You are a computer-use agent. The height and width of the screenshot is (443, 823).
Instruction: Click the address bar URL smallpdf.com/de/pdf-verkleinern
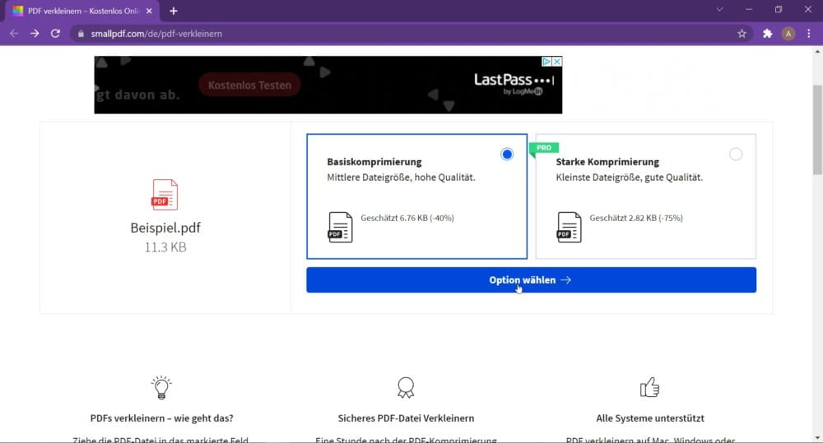click(x=156, y=34)
